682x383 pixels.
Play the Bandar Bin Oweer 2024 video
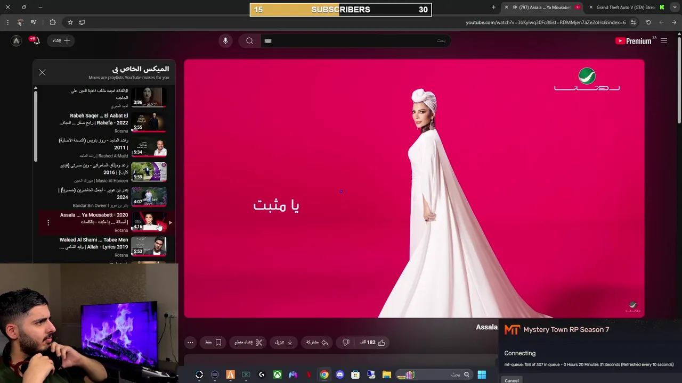pyautogui.click(x=149, y=198)
